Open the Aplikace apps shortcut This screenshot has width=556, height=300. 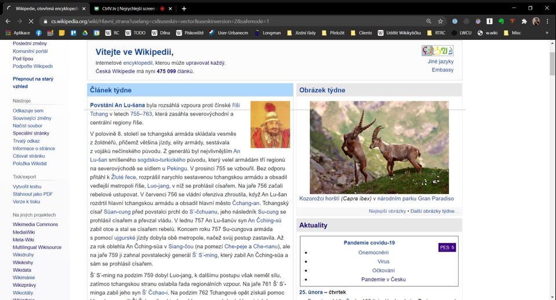click(18, 33)
